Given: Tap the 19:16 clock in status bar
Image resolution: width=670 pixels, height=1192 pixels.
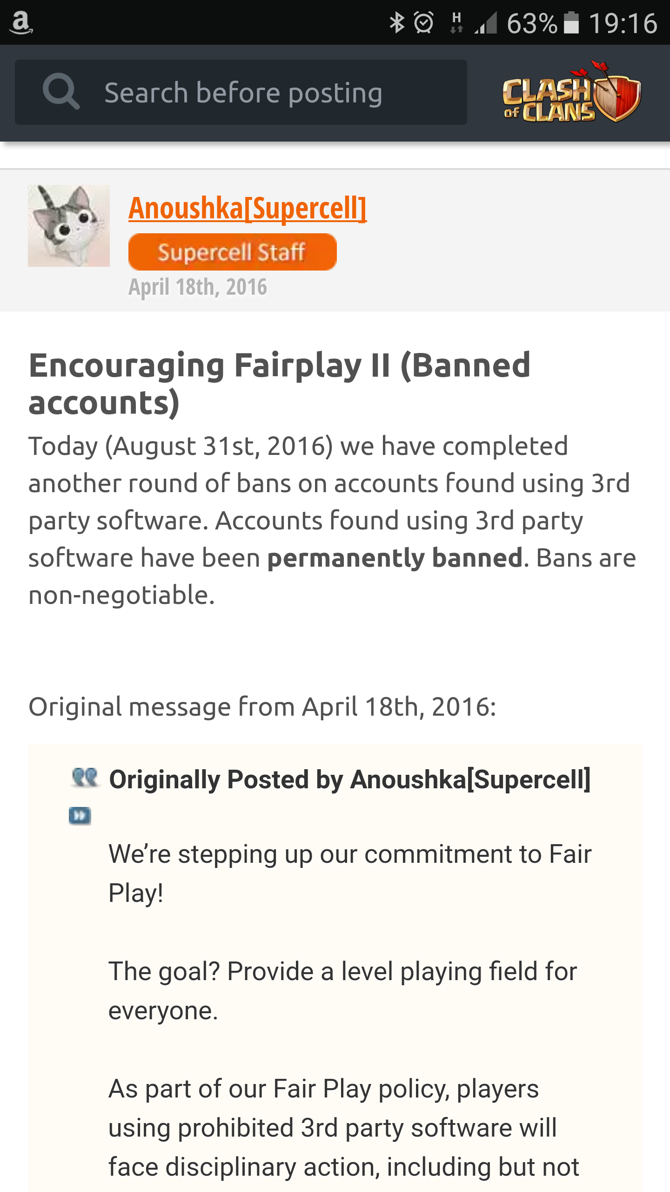Looking at the screenshot, I should tap(623, 23).
